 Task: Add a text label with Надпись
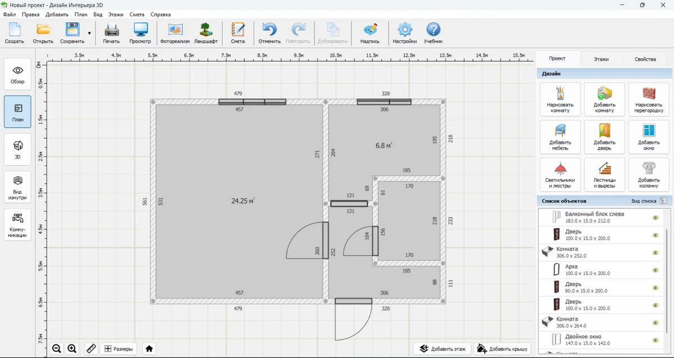click(x=370, y=33)
